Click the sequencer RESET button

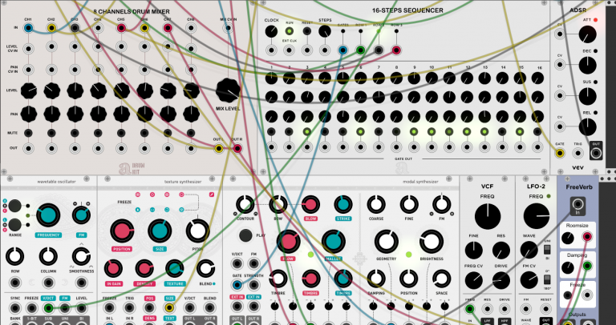tap(307, 31)
